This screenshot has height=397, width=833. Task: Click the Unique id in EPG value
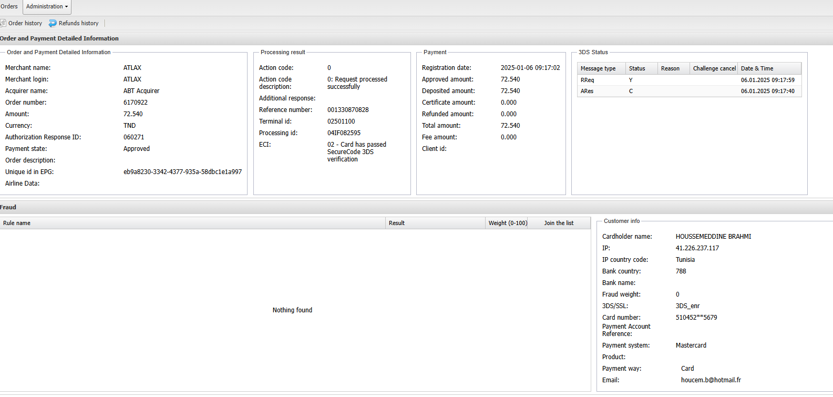pyautogui.click(x=182, y=172)
